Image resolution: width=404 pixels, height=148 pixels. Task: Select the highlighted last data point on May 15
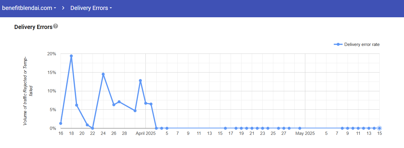[x=379, y=128]
